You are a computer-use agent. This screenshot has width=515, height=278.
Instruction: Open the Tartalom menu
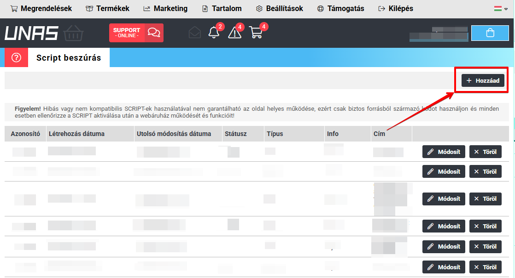coord(222,9)
